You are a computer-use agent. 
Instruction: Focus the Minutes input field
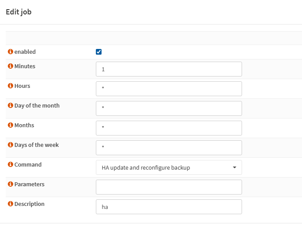tap(169, 69)
